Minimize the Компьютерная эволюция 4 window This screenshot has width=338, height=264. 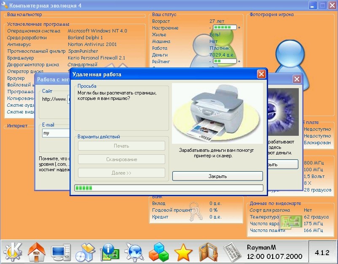coord(312,5)
